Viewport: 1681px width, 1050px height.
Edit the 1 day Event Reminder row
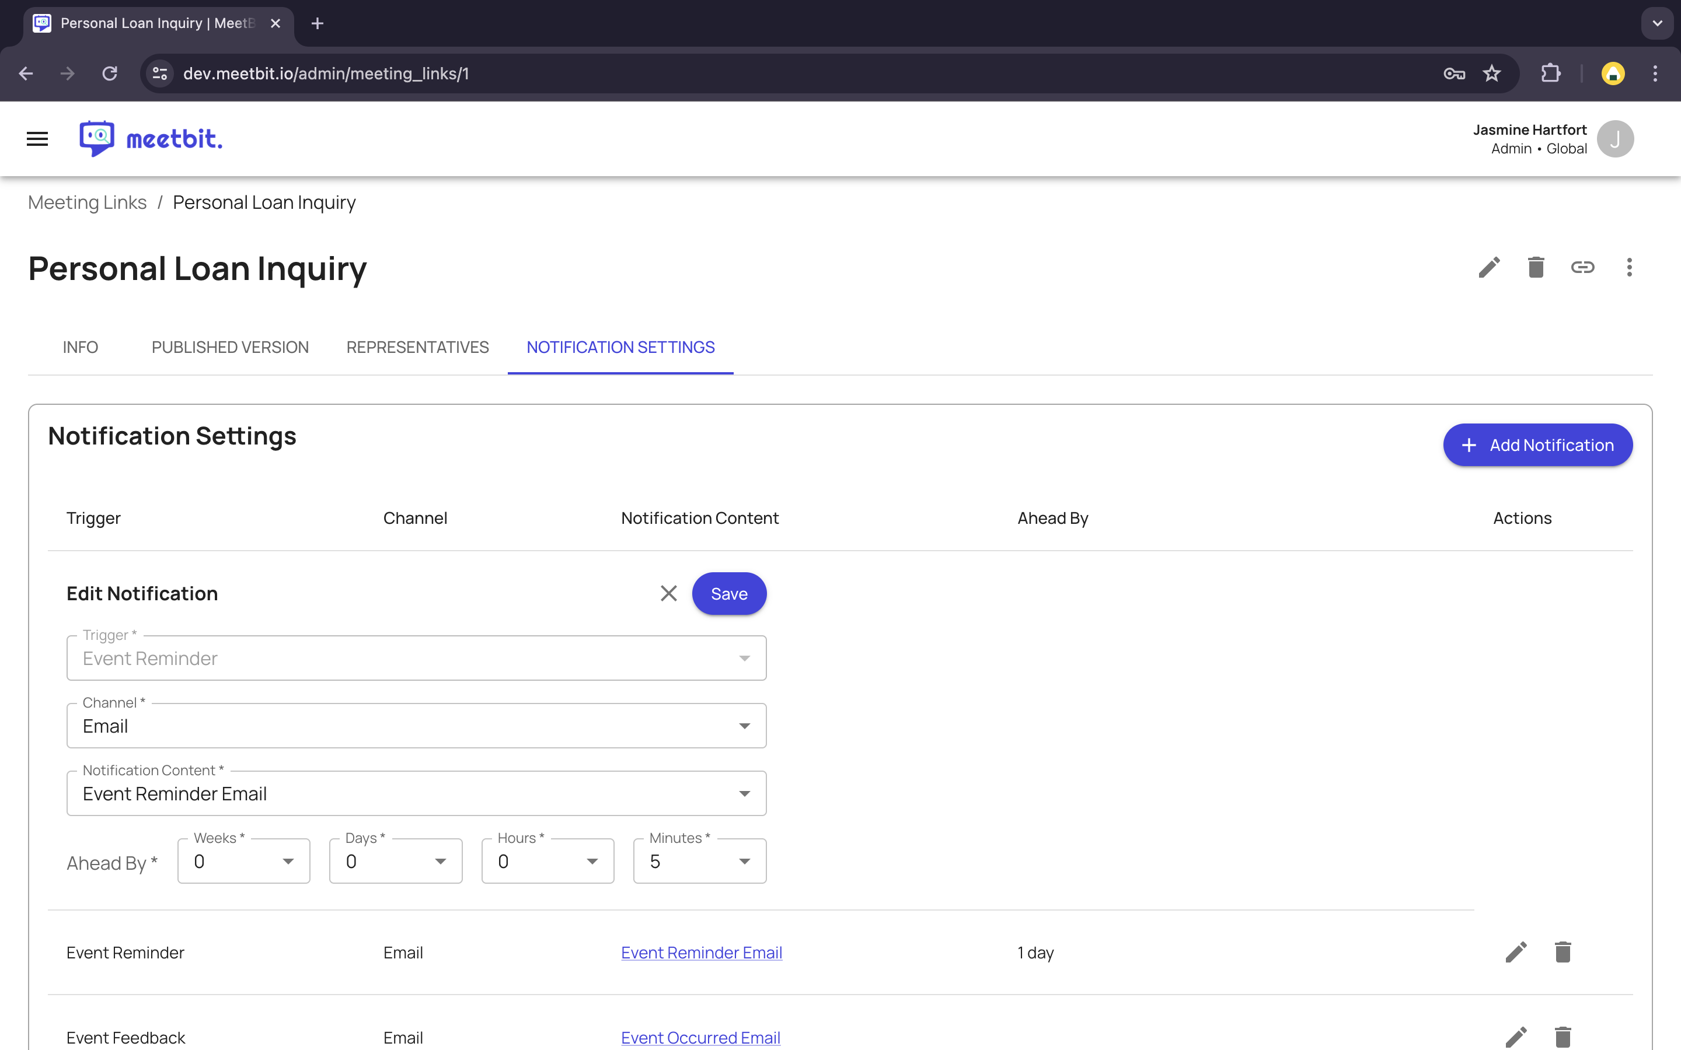click(1516, 952)
